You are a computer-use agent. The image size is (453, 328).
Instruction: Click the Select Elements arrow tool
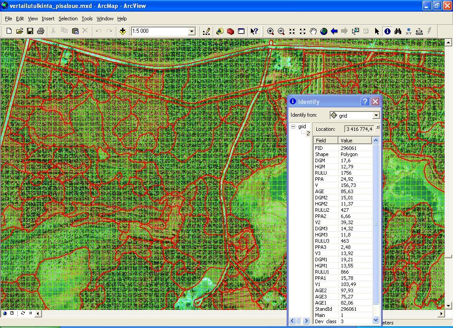click(377, 31)
